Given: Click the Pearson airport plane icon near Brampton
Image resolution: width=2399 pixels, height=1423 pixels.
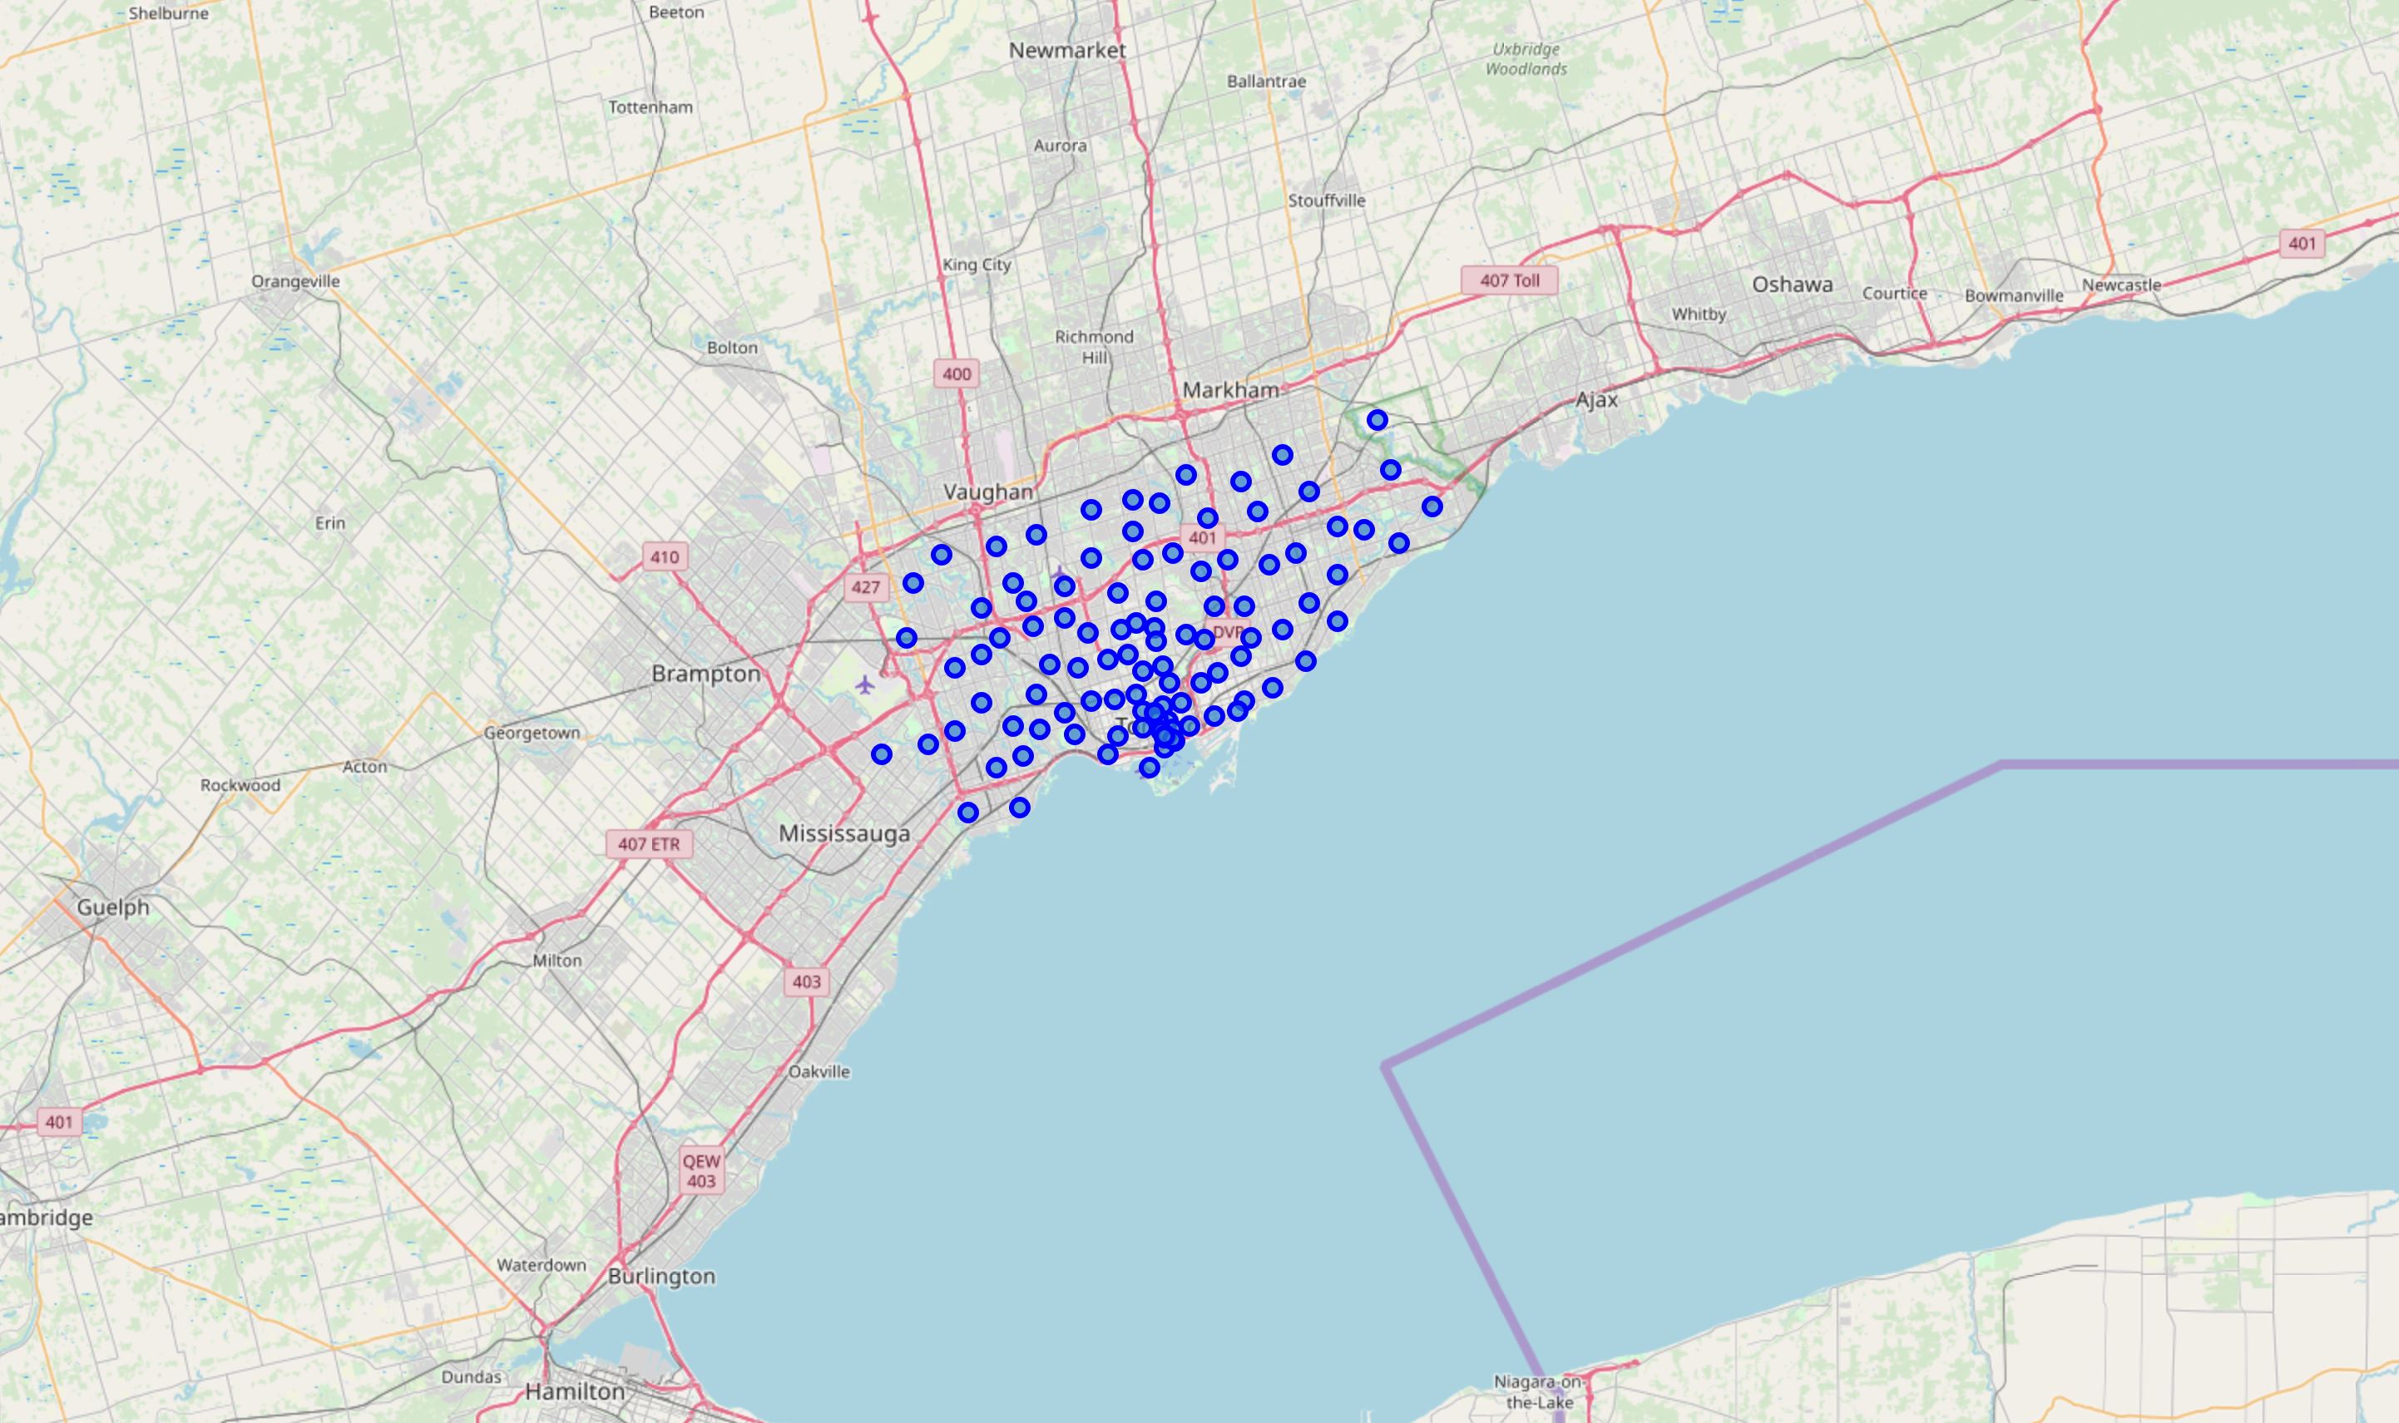Looking at the screenshot, I should 865,684.
